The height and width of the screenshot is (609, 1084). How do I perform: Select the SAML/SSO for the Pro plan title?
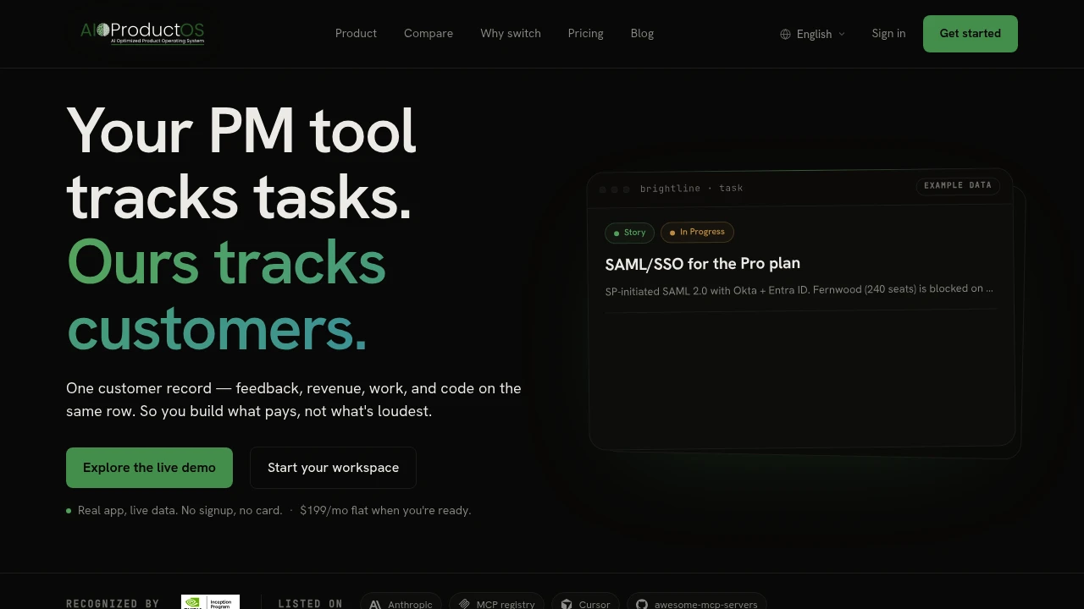click(x=703, y=264)
